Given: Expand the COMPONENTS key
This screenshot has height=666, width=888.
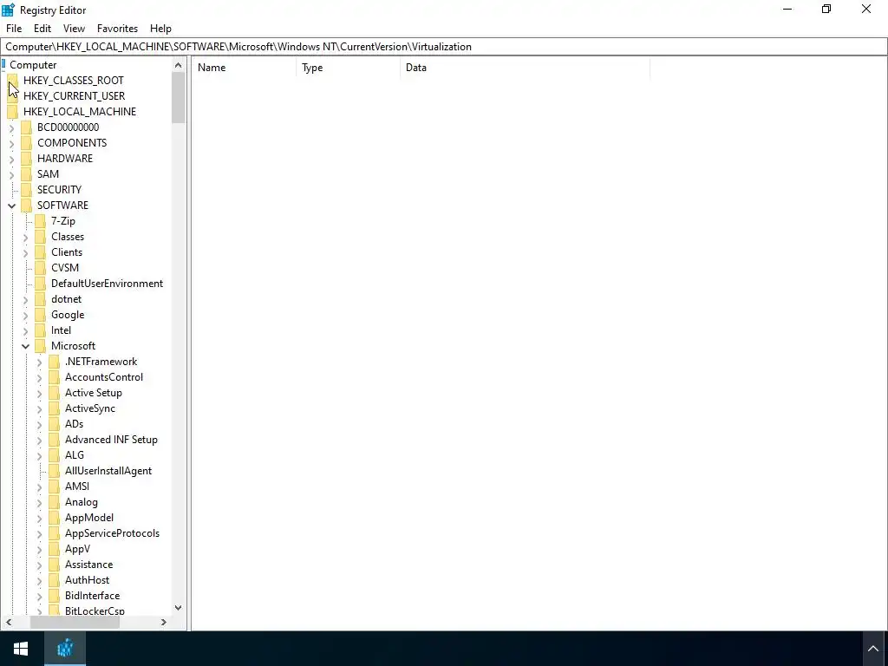Looking at the screenshot, I should coord(12,144).
